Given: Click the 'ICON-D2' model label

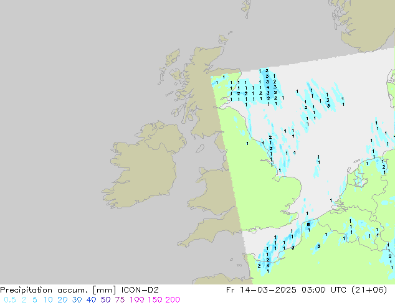Looking at the screenshot, I should (x=140, y=290).
